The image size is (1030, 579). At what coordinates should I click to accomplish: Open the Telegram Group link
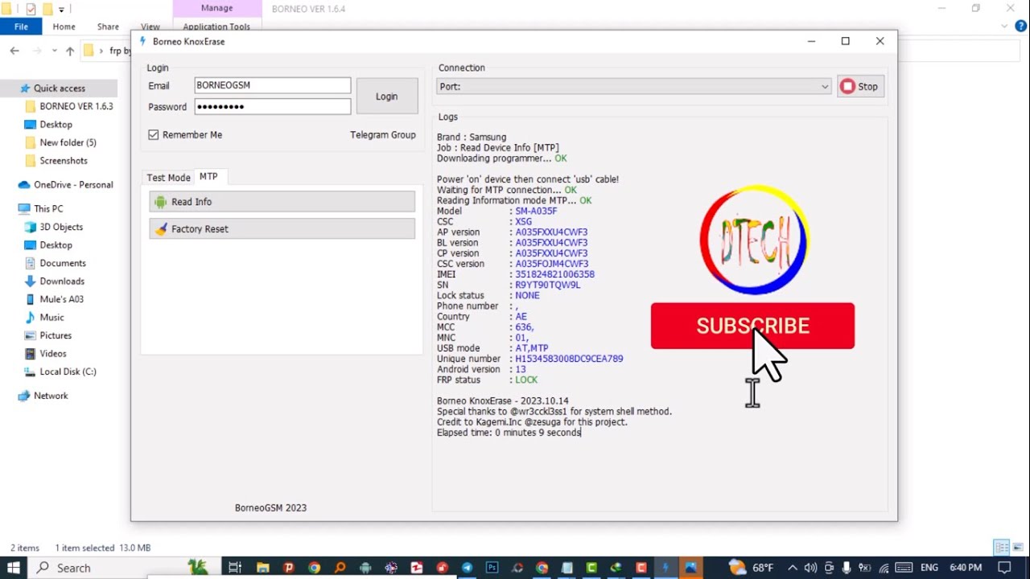point(382,134)
